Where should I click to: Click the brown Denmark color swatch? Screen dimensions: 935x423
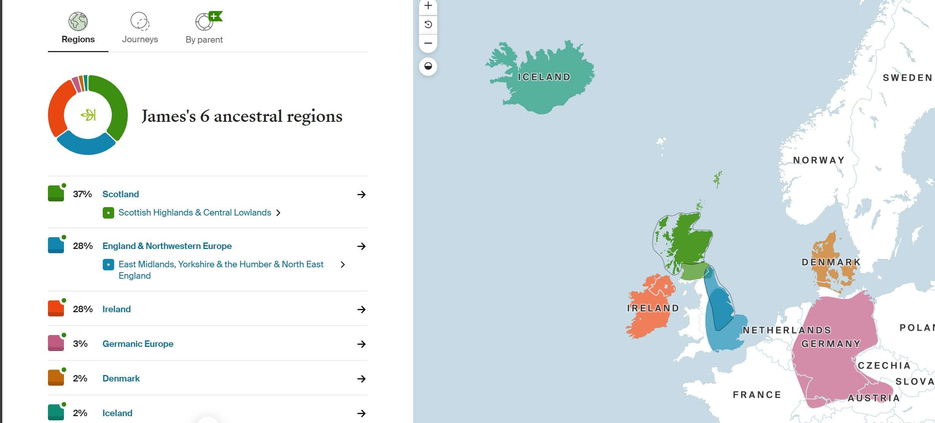56,378
